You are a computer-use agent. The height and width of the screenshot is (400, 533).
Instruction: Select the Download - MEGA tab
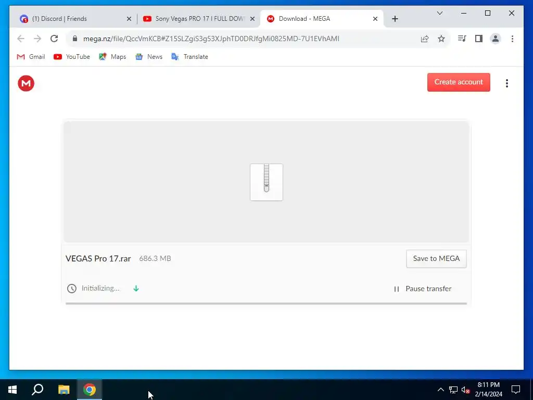(321, 19)
